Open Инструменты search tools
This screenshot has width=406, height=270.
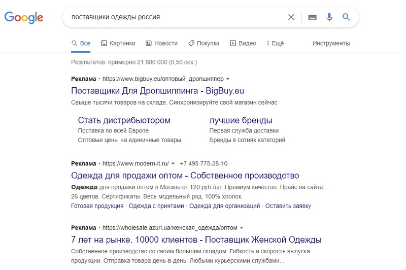(x=331, y=43)
